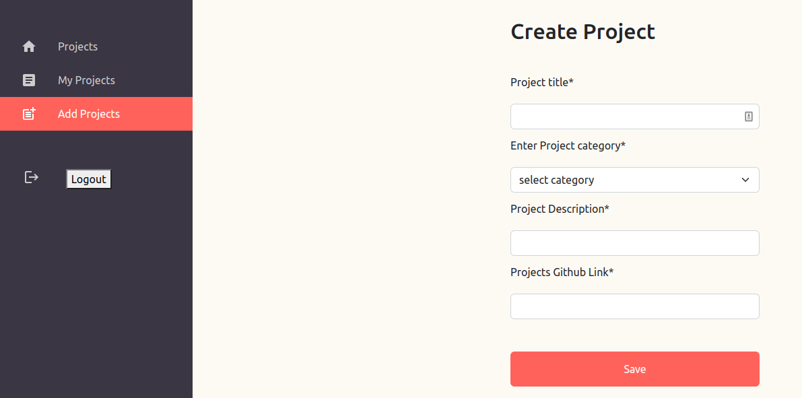The width and height of the screenshot is (802, 398).
Task: Select the exit-arrow icon next to Logout
Action: [31, 177]
